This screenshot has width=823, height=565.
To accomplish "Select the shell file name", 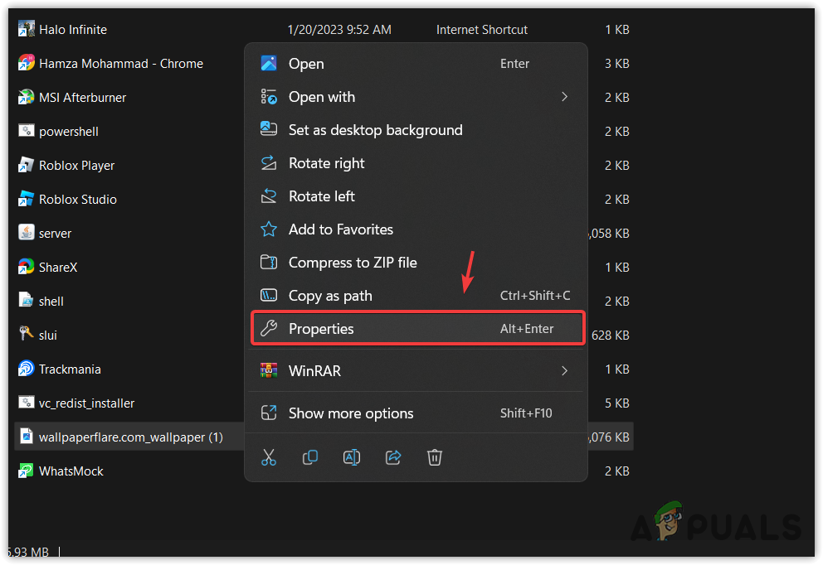I will pos(51,302).
